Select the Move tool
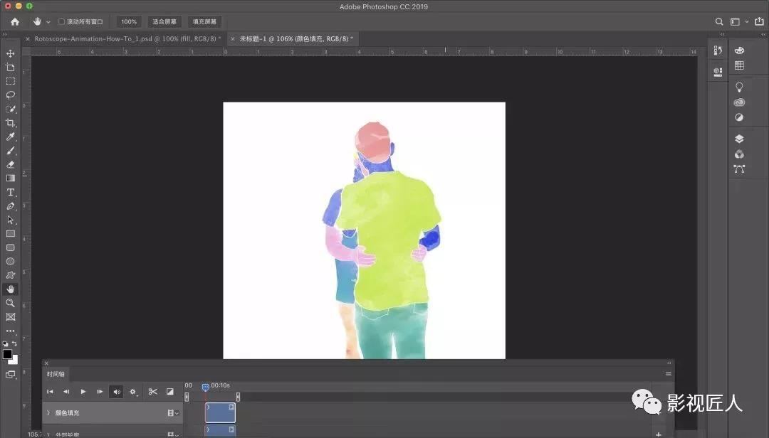769x438 pixels. (10, 53)
